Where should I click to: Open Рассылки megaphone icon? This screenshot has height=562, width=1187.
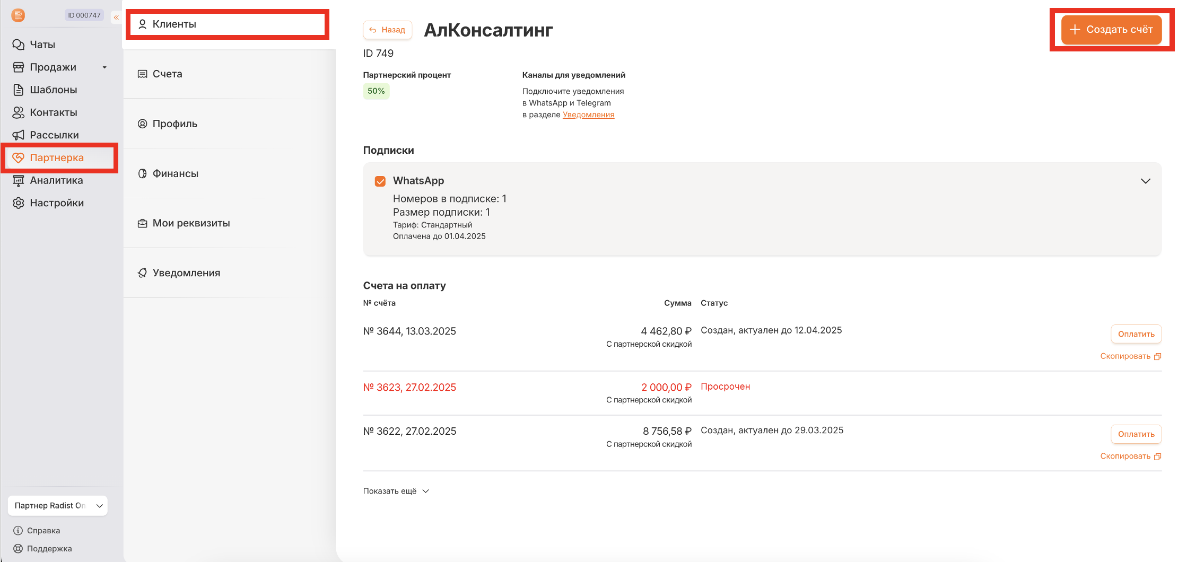pyautogui.click(x=19, y=135)
